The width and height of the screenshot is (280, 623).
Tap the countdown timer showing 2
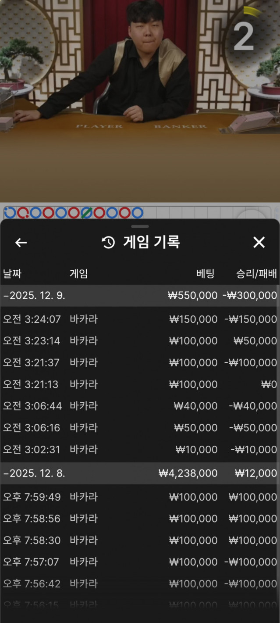[x=244, y=36]
